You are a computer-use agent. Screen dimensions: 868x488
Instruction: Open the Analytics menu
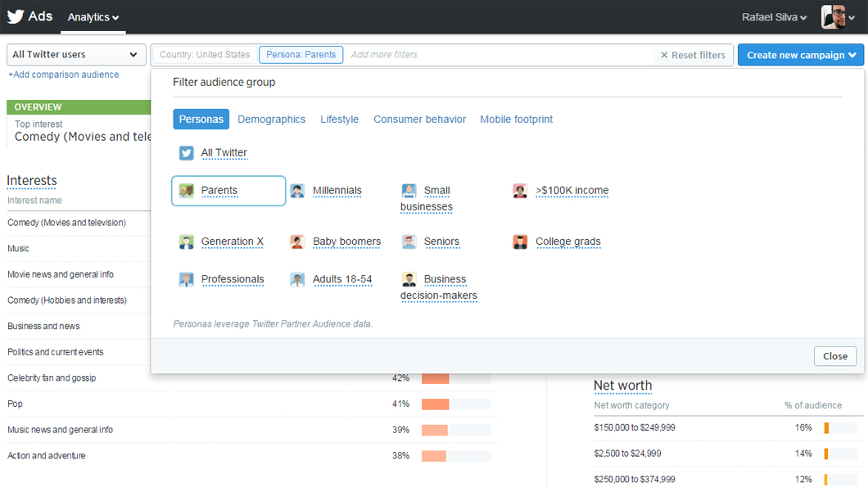tap(93, 16)
